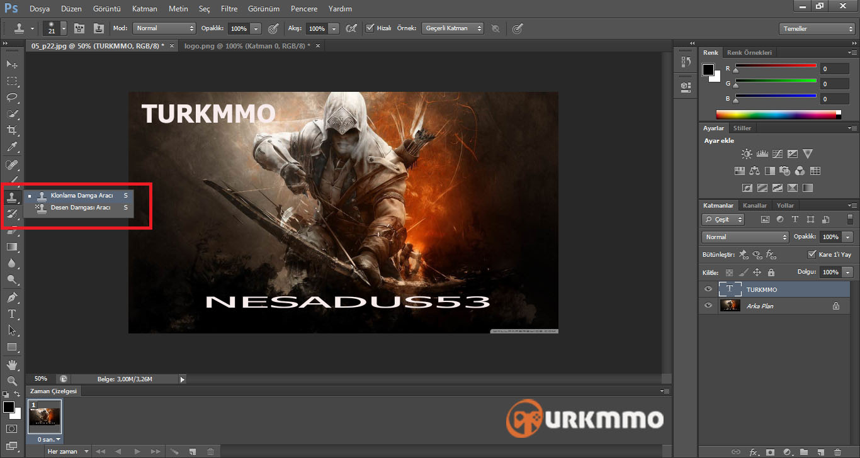This screenshot has width=860, height=458.
Task: Select the Path Selection arrow tool
Action: (x=12, y=330)
